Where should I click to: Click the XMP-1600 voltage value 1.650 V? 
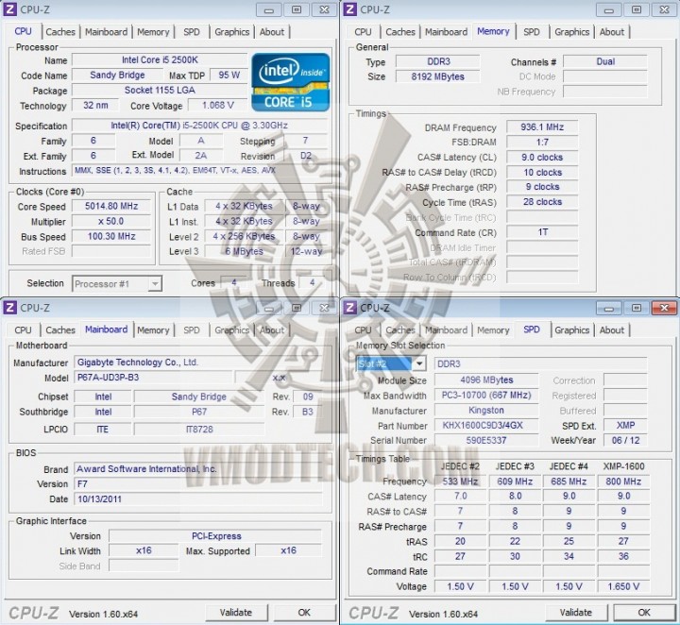click(623, 587)
